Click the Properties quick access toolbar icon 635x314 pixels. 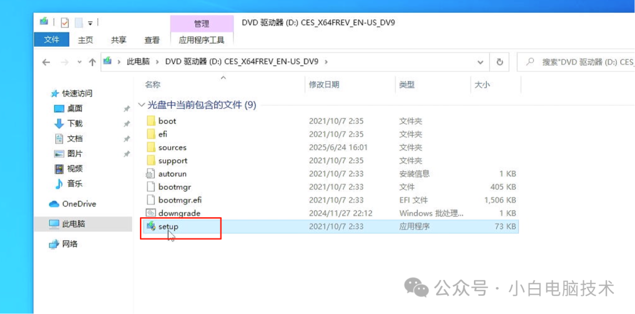65,22
